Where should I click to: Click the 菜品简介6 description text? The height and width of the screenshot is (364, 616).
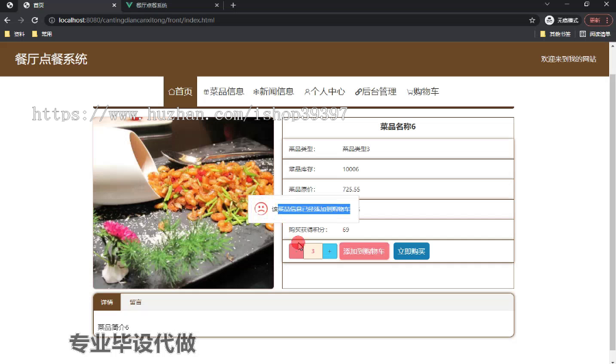pyautogui.click(x=113, y=327)
